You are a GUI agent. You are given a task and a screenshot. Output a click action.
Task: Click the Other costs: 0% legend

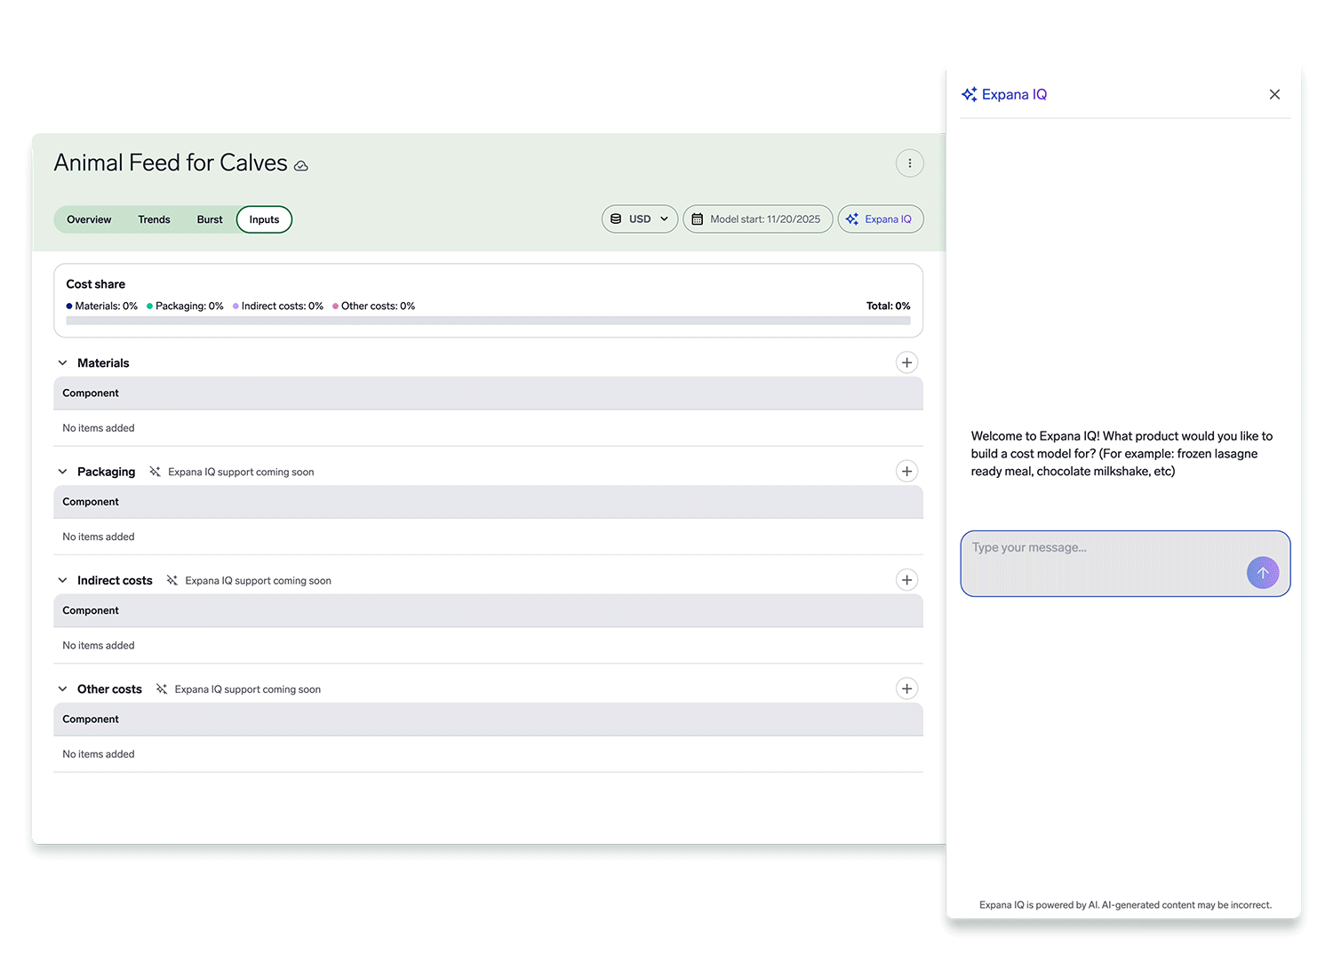[374, 306]
